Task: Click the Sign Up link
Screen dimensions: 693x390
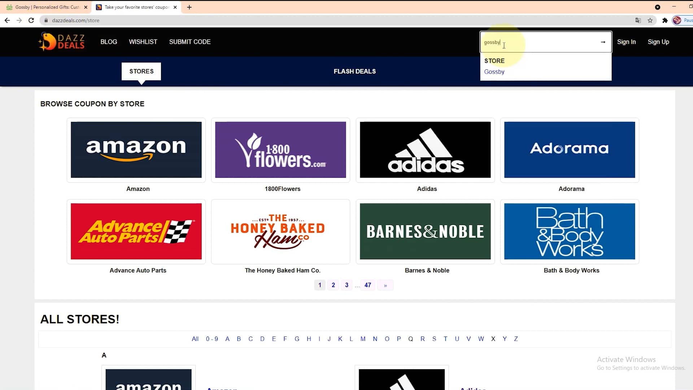Action: point(658,42)
